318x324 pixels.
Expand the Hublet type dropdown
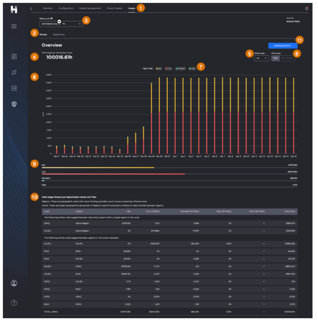[x=261, y=58]
